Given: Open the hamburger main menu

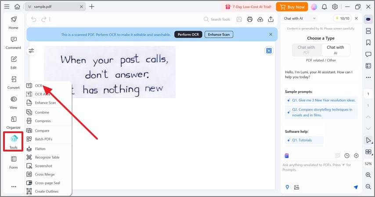Looking at the screenshot, I should click(x=7, y=7).
